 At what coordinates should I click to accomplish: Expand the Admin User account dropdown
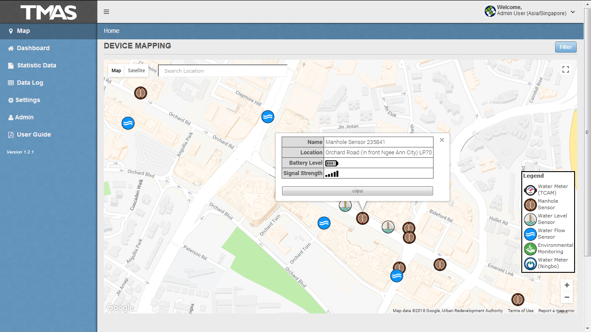pyautogui.click(x=573, y=12)
